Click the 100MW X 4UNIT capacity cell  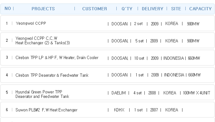pyautogui.click(x=197, y=93)
